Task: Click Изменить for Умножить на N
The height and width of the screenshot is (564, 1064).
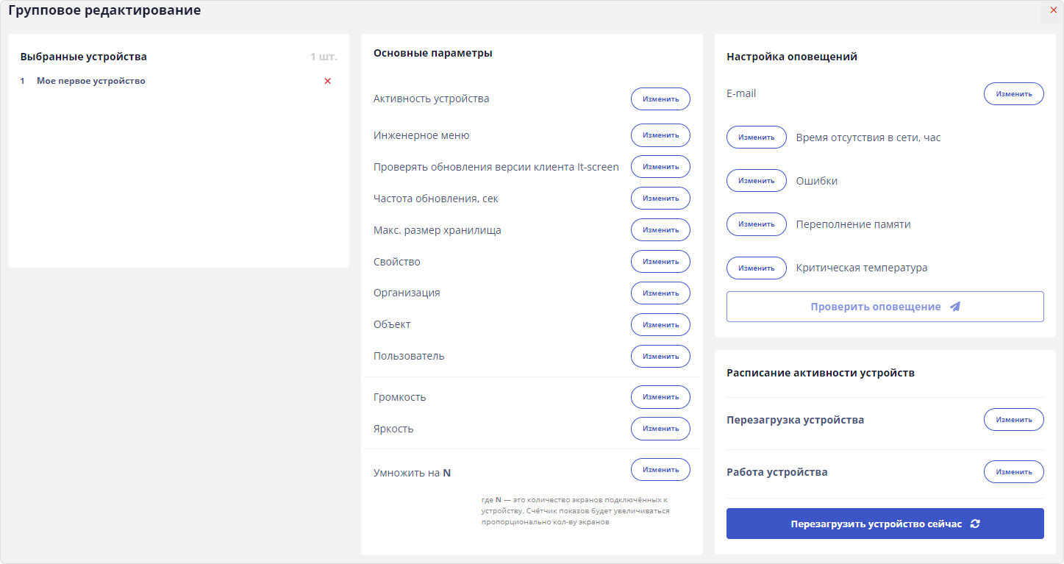Action: click(660, 470)
